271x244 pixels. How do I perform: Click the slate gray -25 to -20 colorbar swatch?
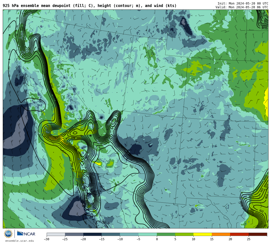pyautogui.click(x=74, y=234)
